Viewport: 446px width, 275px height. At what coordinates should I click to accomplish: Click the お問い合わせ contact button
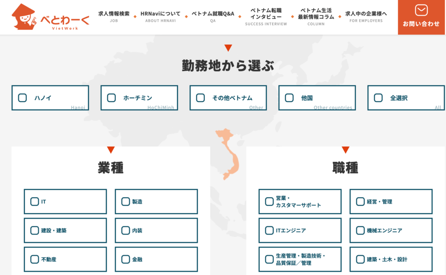(x=421, y=17)
